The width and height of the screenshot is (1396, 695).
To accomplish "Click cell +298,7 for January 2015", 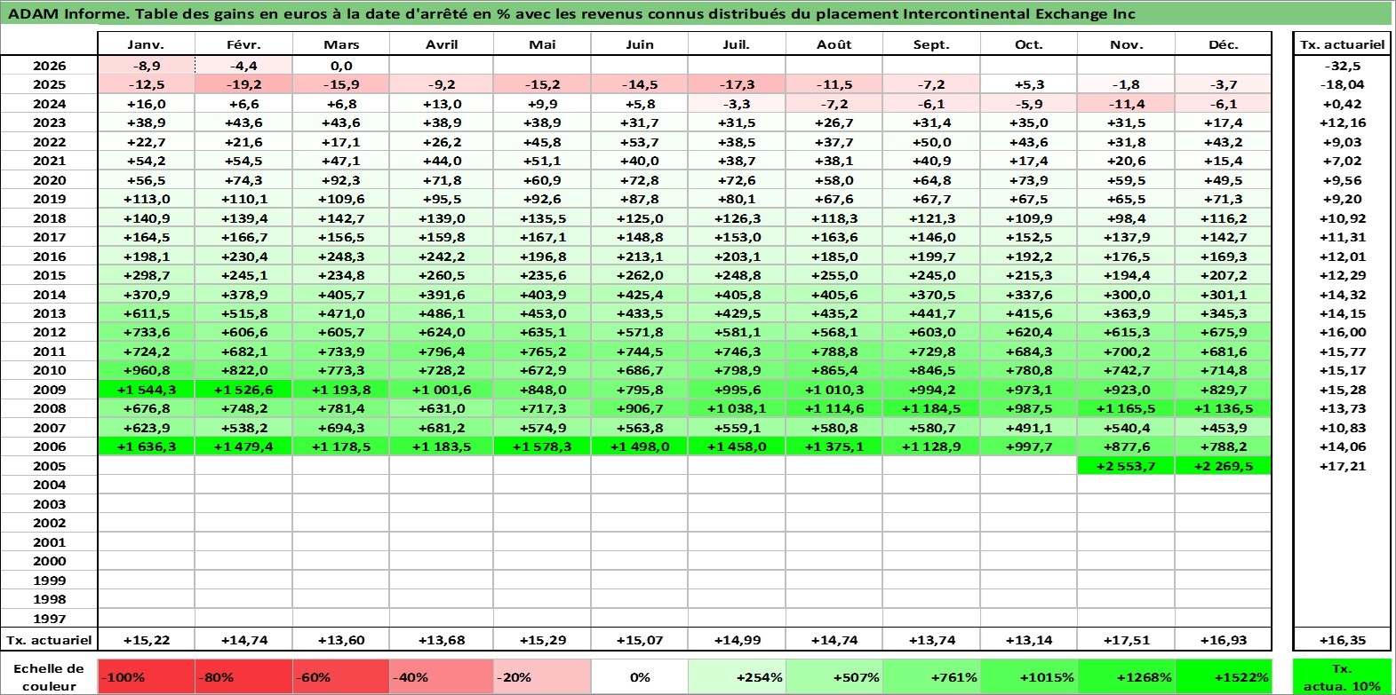I will pyautogui.click(x=146, y=275).
